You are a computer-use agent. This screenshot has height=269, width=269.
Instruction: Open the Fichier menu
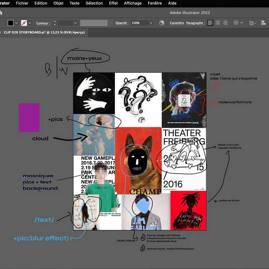coord(22,3)
